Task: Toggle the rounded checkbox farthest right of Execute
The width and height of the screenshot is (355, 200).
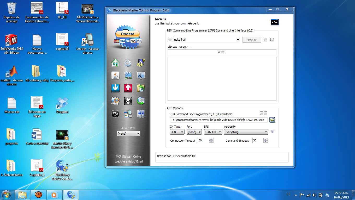Action: pyautogui.click(x=272, y=40)
